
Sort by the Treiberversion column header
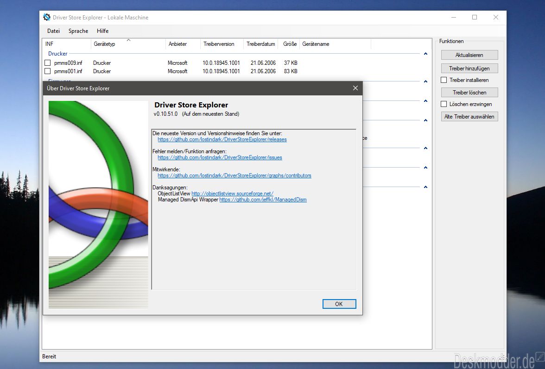coord(222,44)
